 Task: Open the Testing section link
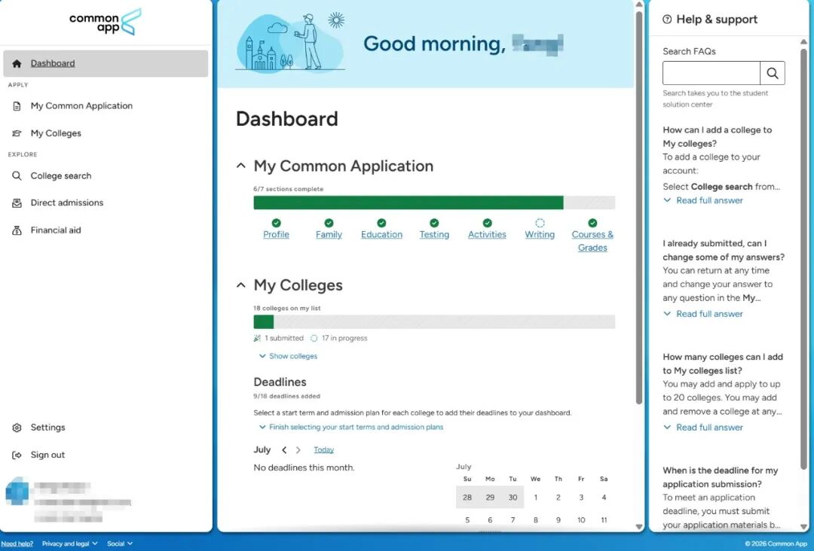pos(434,235)
